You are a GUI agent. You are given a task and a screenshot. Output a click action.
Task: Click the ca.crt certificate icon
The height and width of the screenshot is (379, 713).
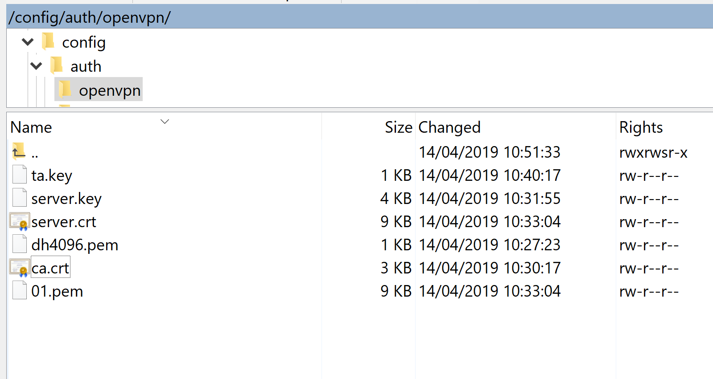coord(19,268)
